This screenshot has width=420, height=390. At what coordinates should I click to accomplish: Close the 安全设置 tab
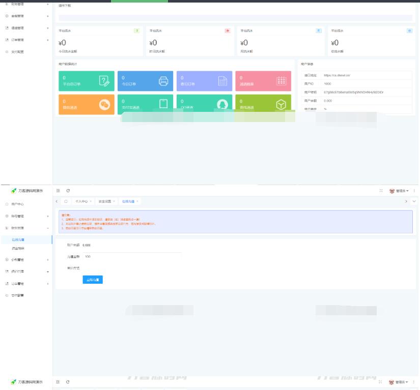pos(114,201)
